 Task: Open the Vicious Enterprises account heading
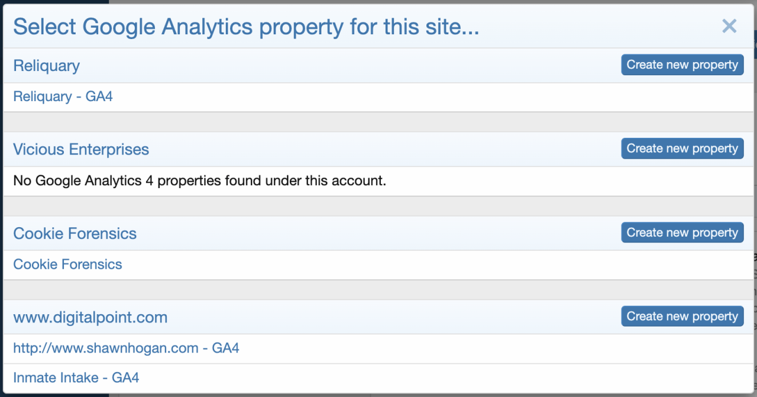coord(81,150)
